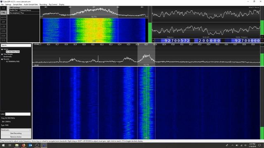Open Task View from the taskbar

click(10, 145)
